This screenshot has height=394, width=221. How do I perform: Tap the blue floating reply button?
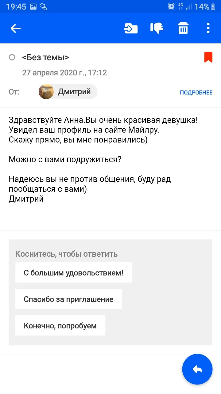tap(197, 369)
